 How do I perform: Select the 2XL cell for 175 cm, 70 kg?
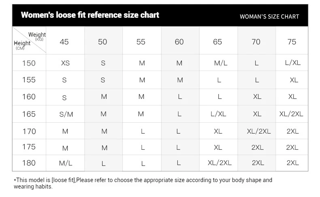click(x=258, y=148)
